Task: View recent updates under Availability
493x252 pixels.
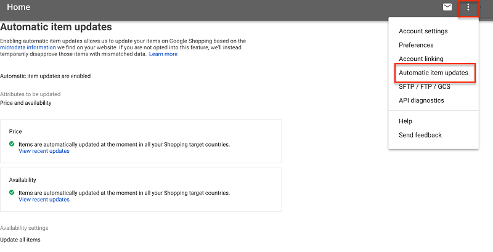Action: (44, 200)
